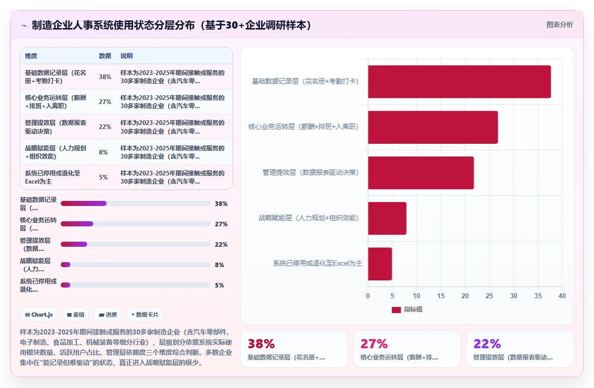Click the 22% value in the table
The image size is (594, 388).
pyautogui.click(x=105, y=127)
